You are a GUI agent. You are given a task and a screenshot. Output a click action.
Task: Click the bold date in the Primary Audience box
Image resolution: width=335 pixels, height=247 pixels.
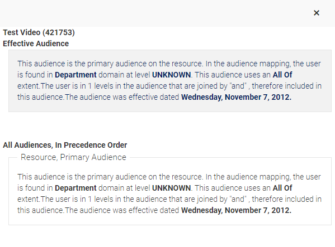tap(237, 210)
